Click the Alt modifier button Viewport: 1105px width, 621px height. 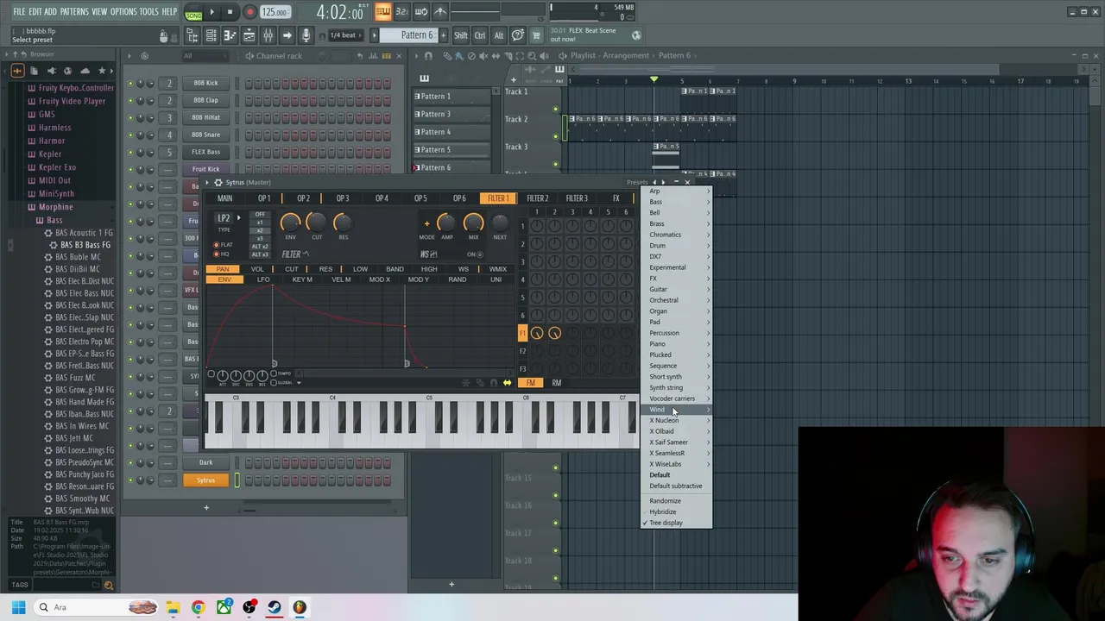pyautogui.click(x=498, y=35)
